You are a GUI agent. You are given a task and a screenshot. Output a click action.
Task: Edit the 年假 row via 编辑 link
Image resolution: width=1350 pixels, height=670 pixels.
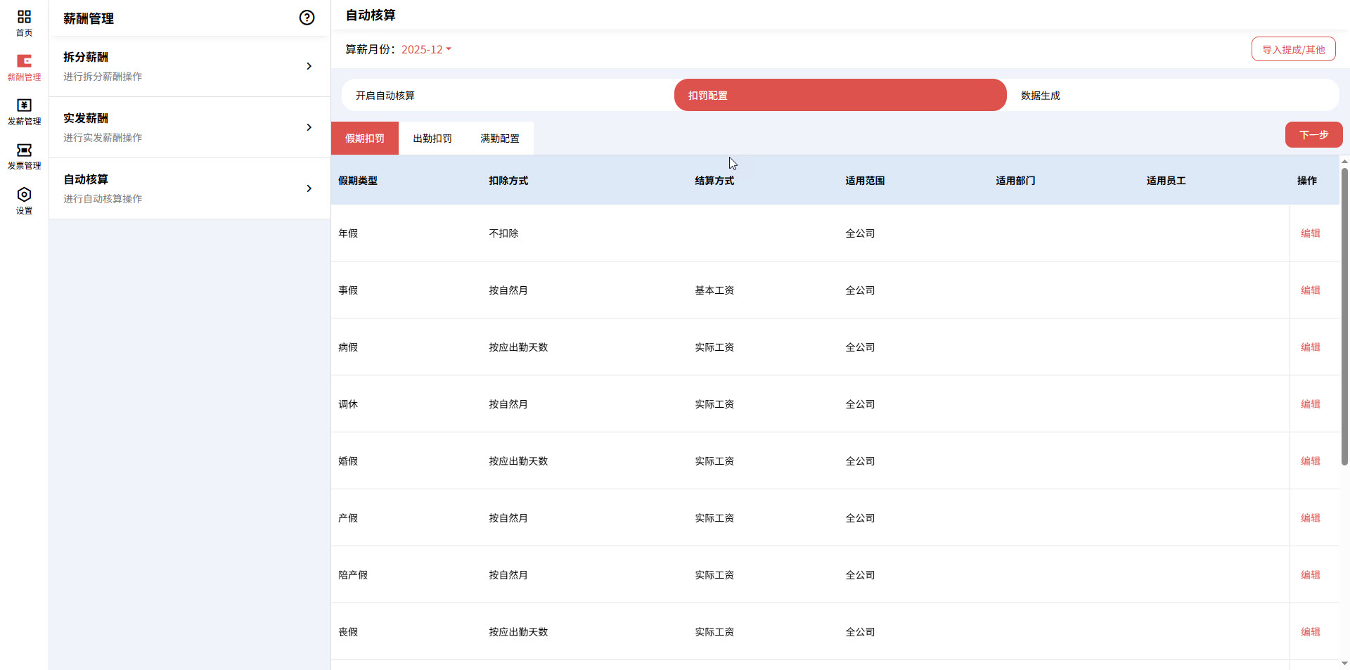[x=1311, y=233]
